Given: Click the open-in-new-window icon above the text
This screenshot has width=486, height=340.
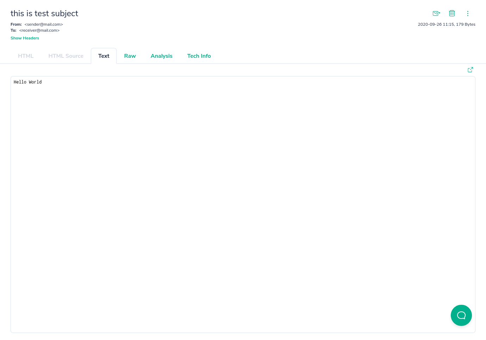Looking at the screenshot, I should click(x=470, y=69).
